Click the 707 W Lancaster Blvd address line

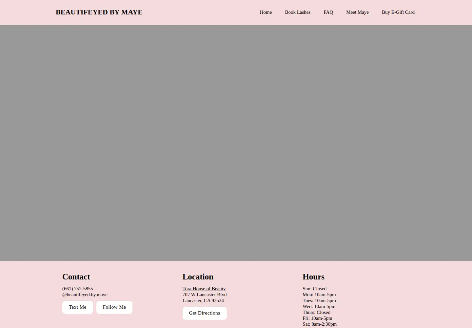(205, 295)
